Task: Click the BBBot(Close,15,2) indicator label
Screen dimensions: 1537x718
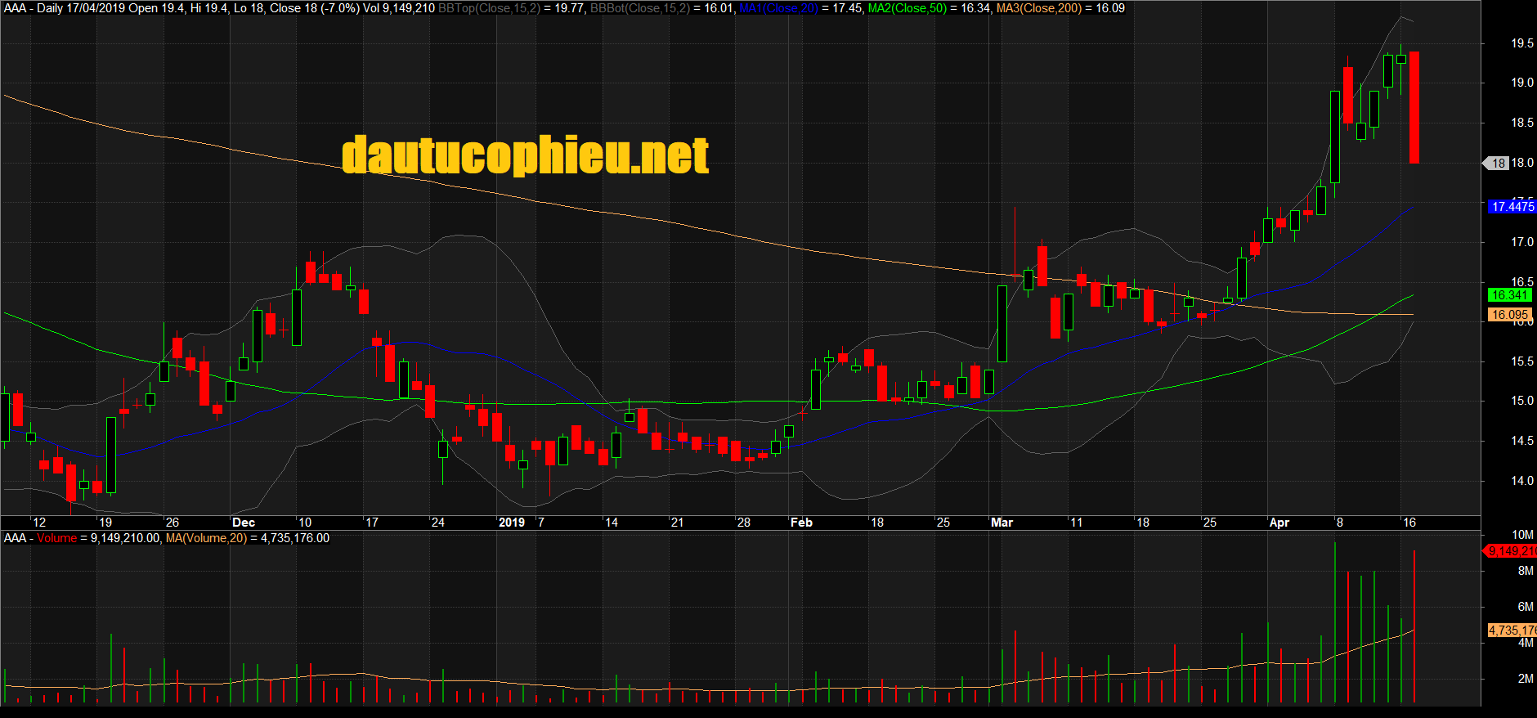Action: click(x=640, y=8)
